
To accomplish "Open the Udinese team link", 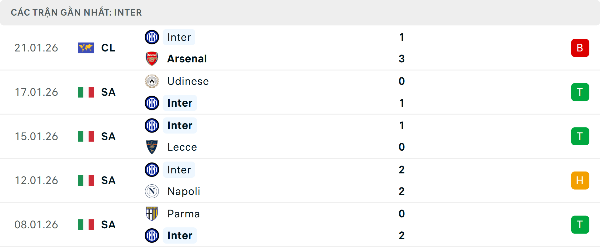I will point(188,81).
